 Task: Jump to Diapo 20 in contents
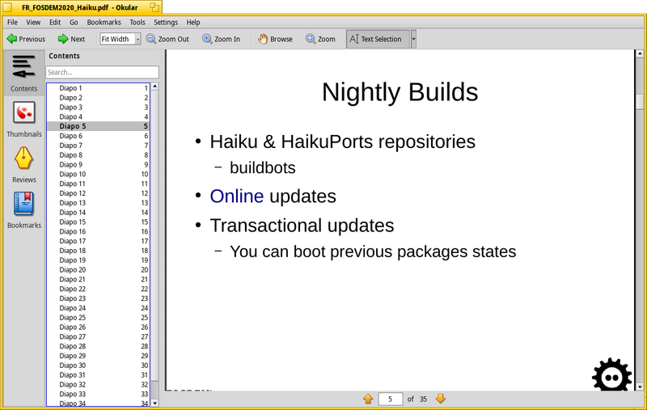tap(98, 270)
